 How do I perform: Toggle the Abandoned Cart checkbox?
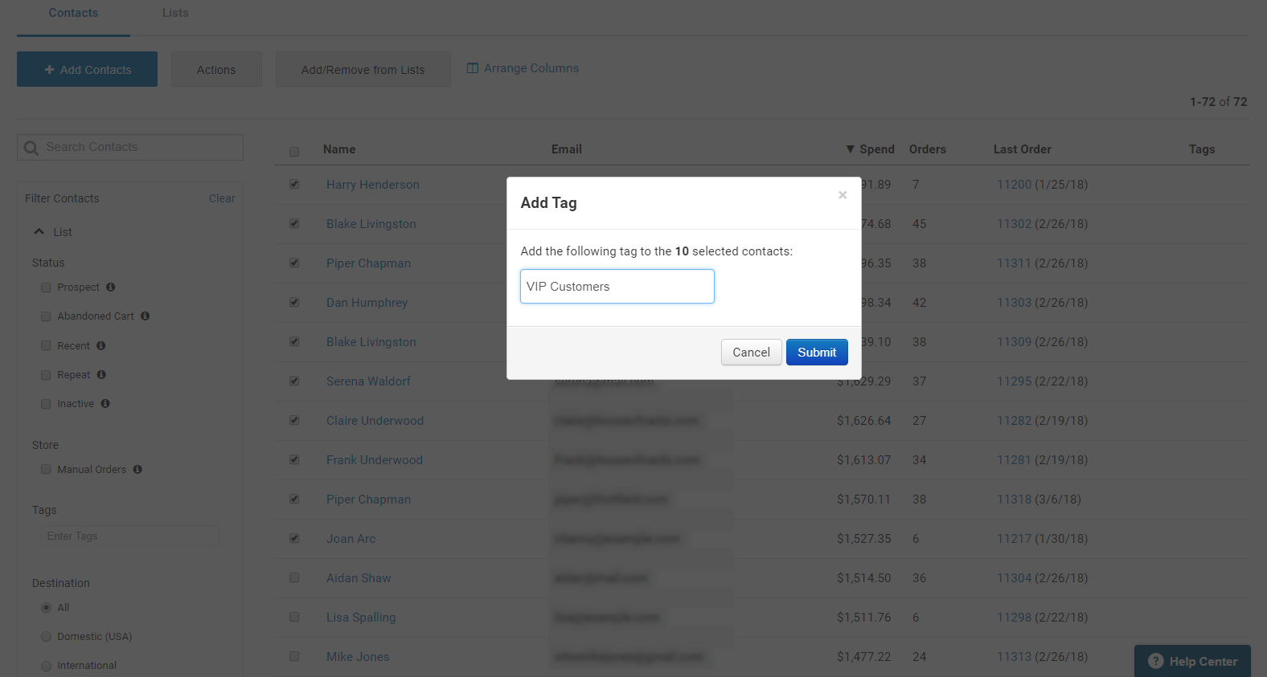[46, 316]
